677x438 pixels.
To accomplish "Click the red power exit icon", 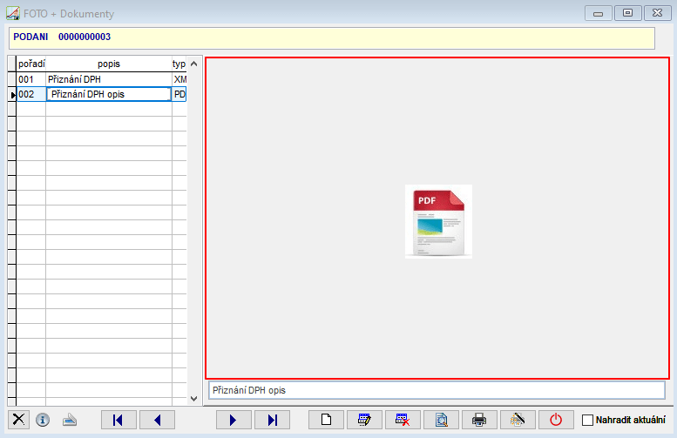I will (556, 420).
